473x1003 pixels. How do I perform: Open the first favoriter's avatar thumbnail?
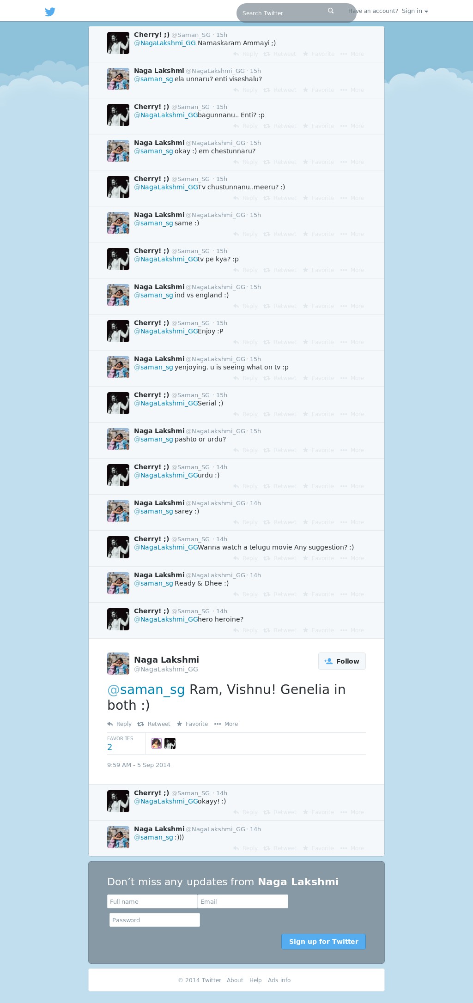[x=157, y=743]
